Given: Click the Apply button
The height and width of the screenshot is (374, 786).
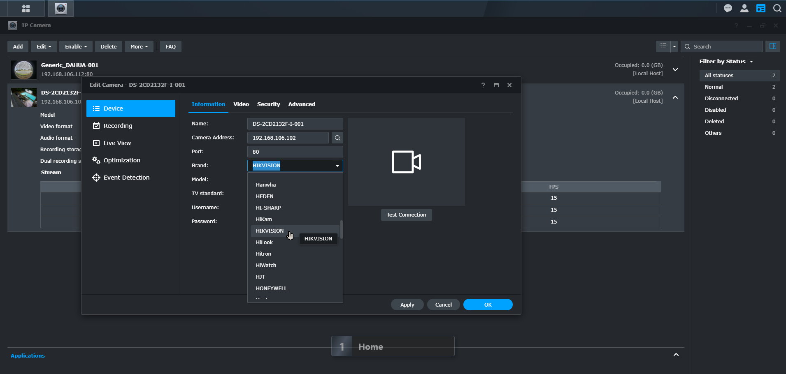Looking at the screenshot, I should click(x=407, y=305).
